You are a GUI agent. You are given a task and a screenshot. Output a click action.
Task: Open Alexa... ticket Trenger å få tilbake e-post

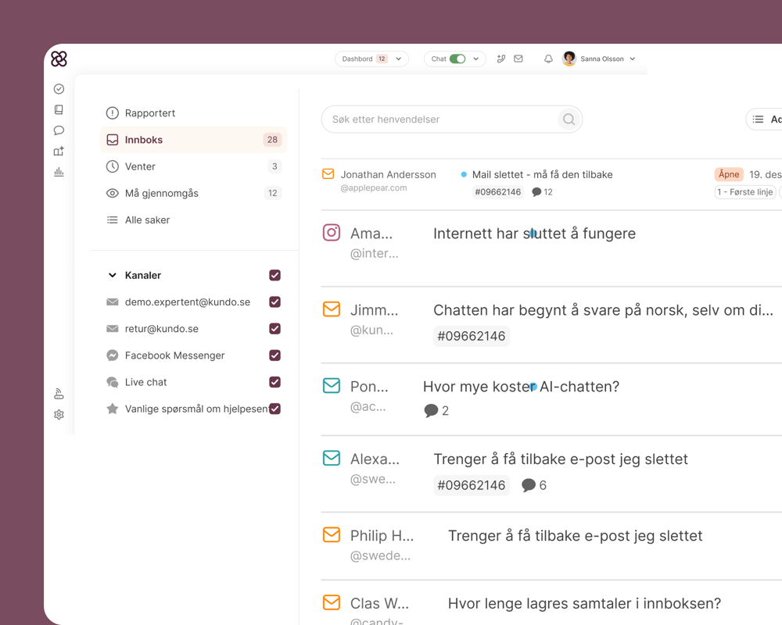560,459
